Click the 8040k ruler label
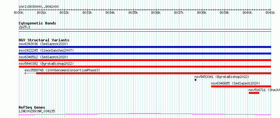The height and width of the screenshot is (118, 280). tap(248, 13)
